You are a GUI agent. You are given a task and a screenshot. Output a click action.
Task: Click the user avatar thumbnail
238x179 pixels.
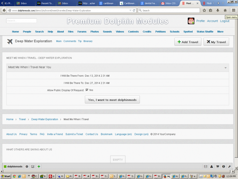point(191,21)
